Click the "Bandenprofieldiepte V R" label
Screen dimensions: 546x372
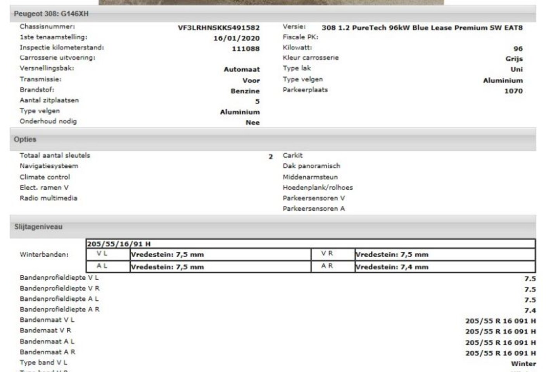pos(60,288)
